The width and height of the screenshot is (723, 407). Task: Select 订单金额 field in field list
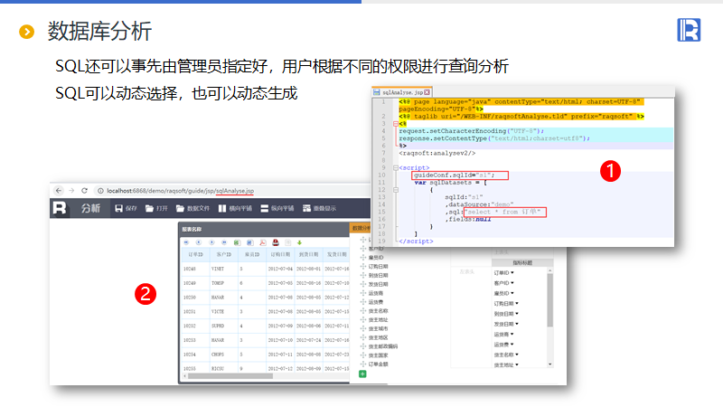(378, 364)
